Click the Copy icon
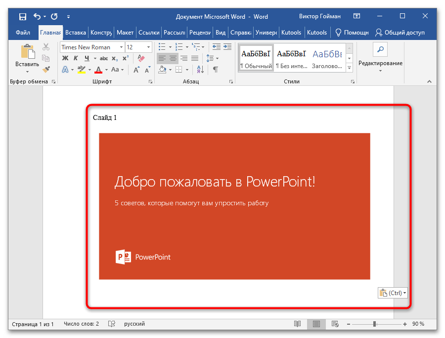The image size is (445, 338). (46, 58)
